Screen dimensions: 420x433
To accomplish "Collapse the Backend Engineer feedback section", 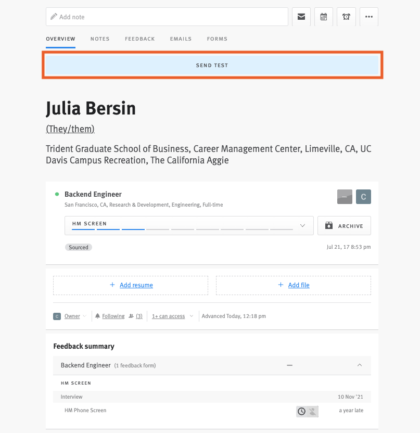I will tap(359, 365).
